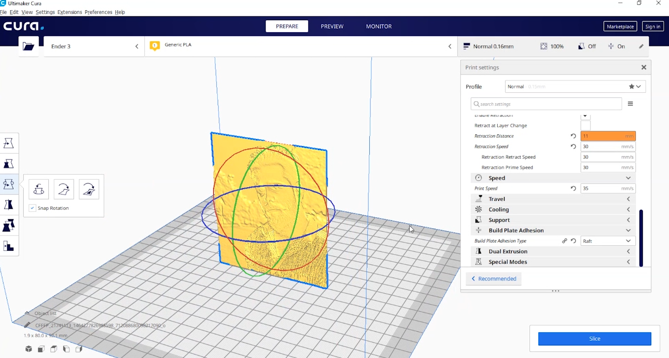Select the Support Blocker tool
This screenshot has height=358, width=669.
[9, 245]
